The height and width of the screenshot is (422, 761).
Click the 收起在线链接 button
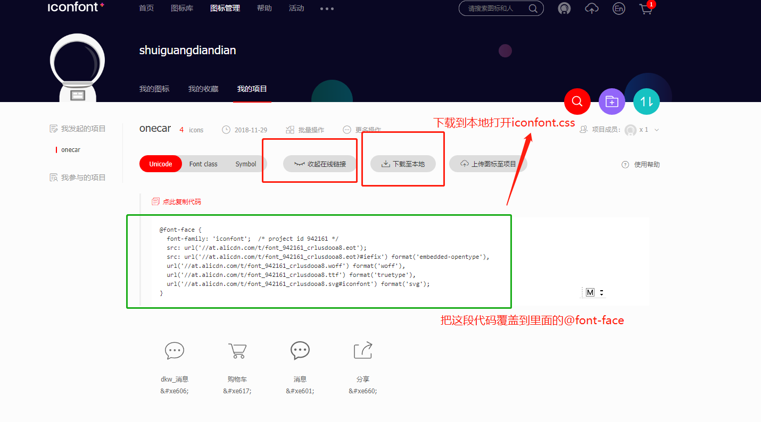319,164
